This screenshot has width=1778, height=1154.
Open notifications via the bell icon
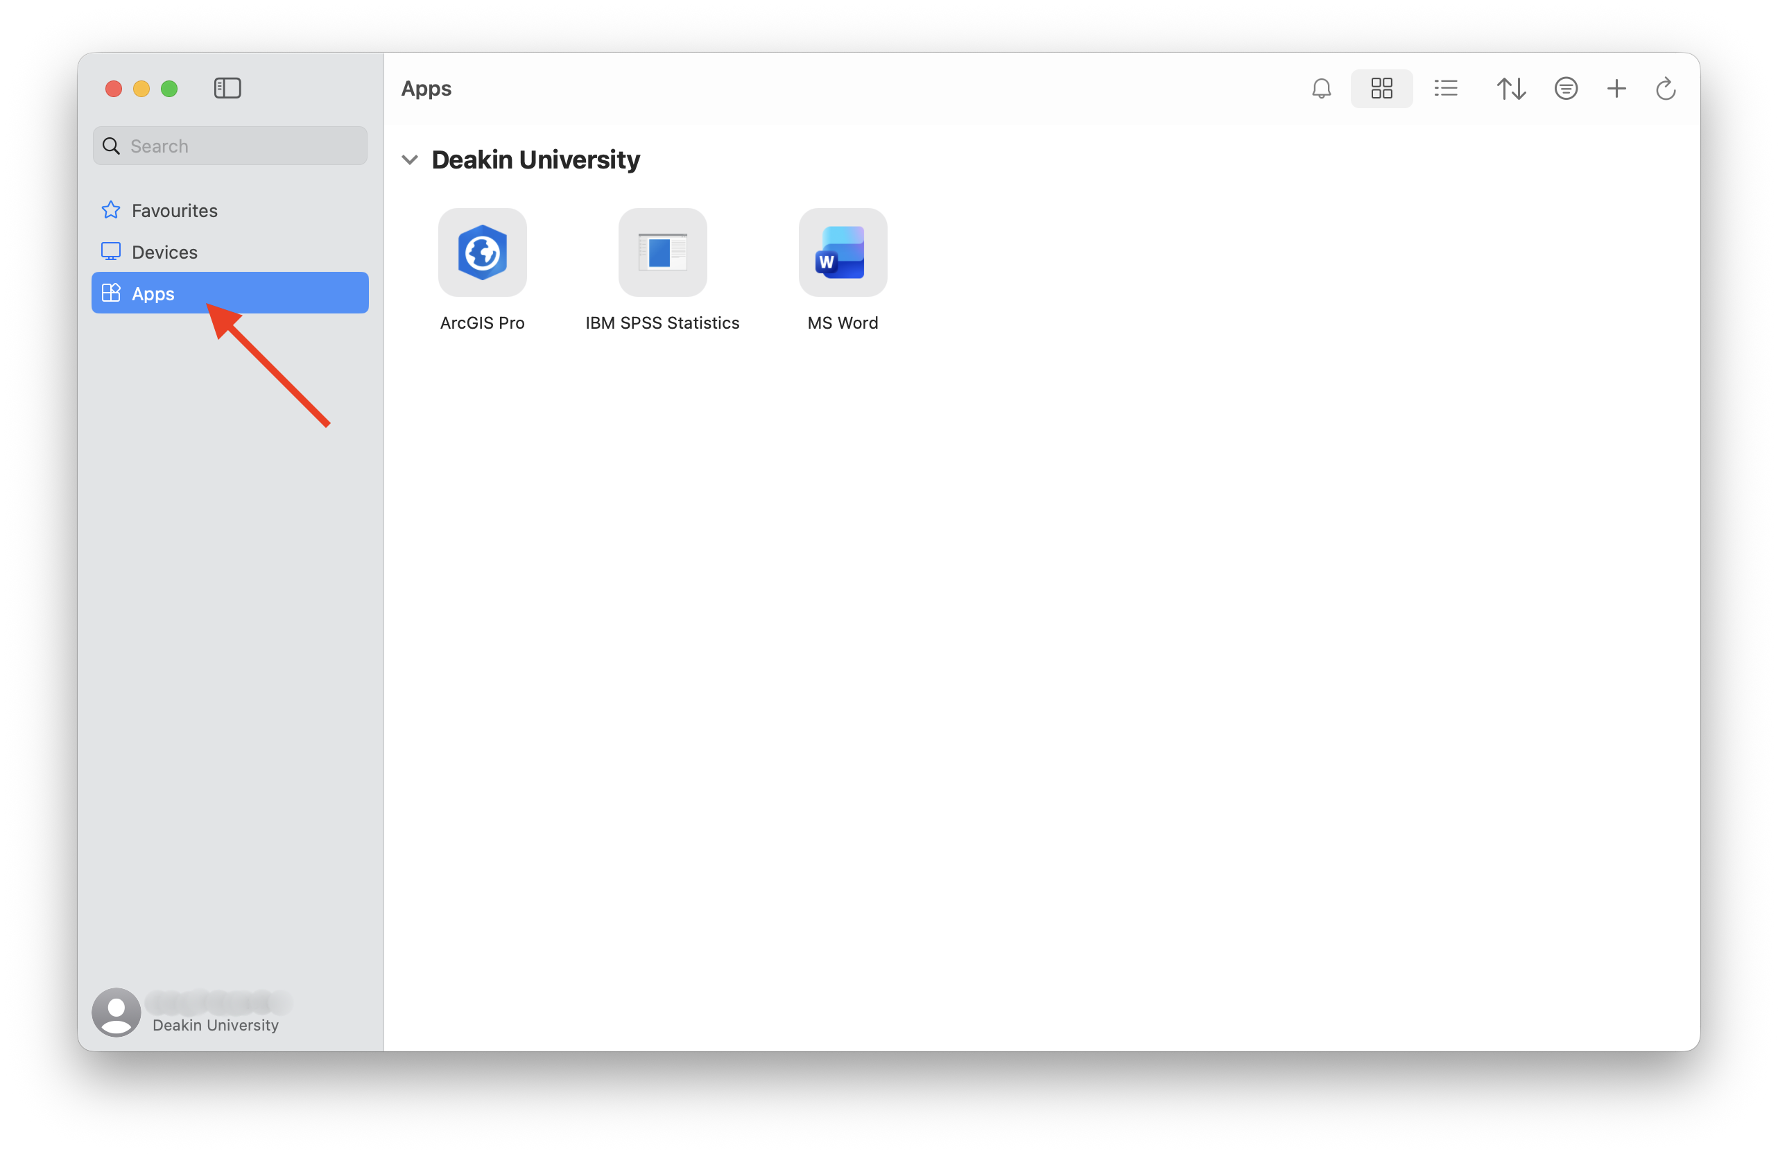click(1322, 88)
